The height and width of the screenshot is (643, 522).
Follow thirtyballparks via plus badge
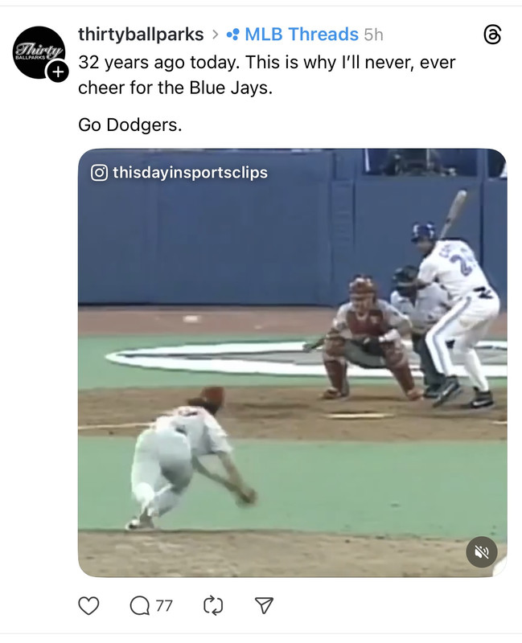58,72
